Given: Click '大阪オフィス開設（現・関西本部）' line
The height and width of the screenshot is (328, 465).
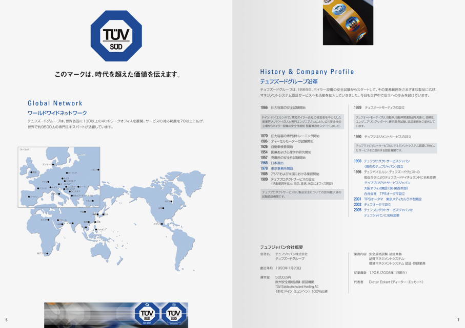Looking at the screenshot, I should [x=386, y=188].
